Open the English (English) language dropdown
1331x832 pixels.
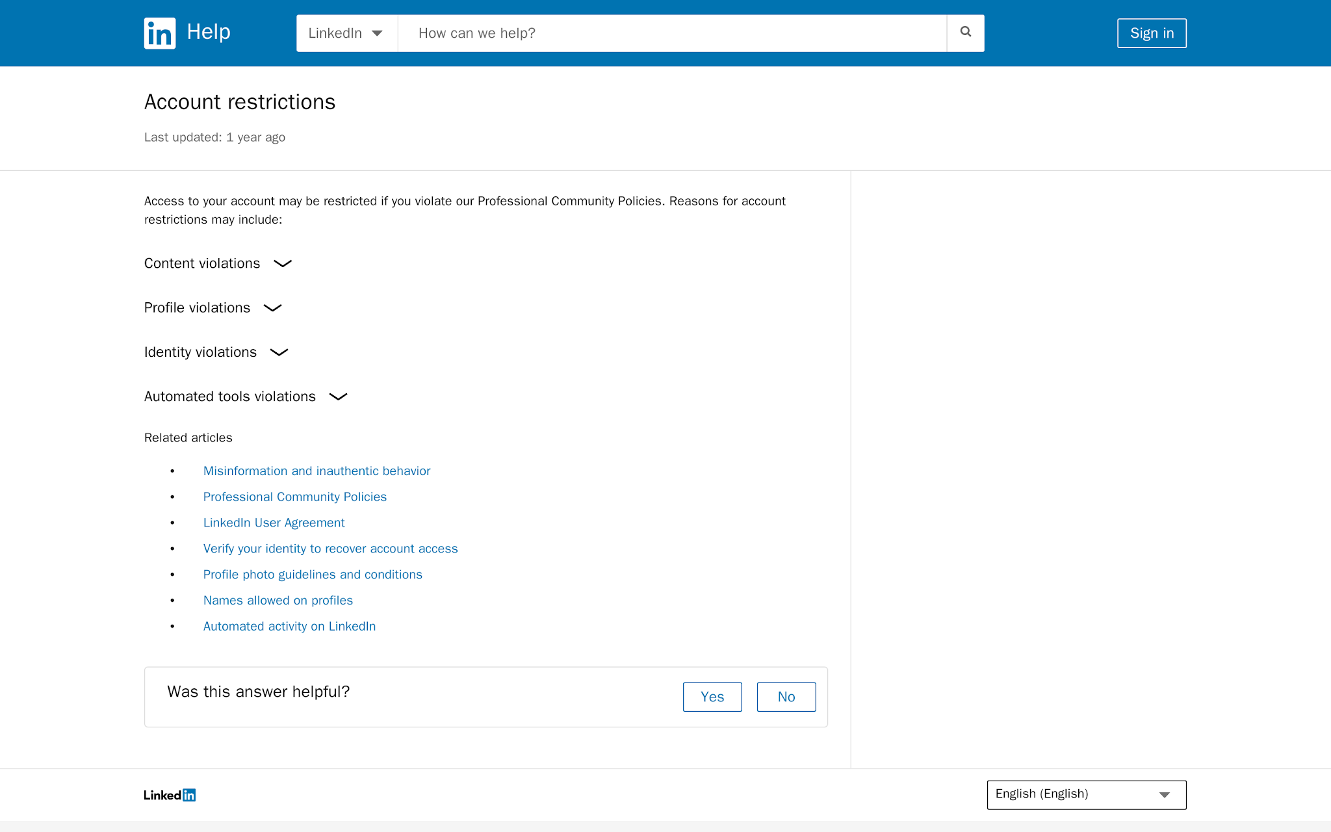1087,795
